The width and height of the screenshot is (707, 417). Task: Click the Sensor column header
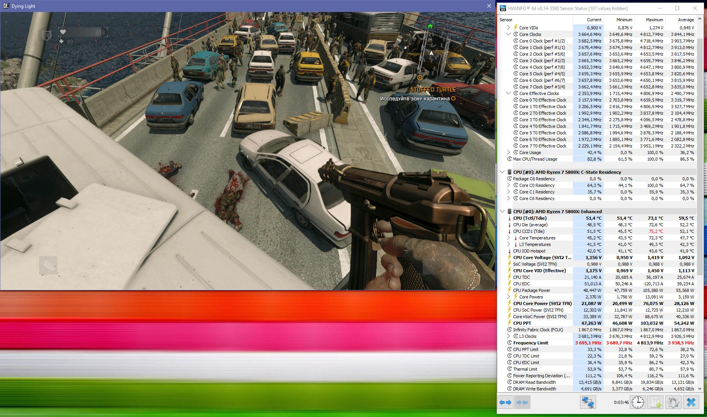(535, 20)
